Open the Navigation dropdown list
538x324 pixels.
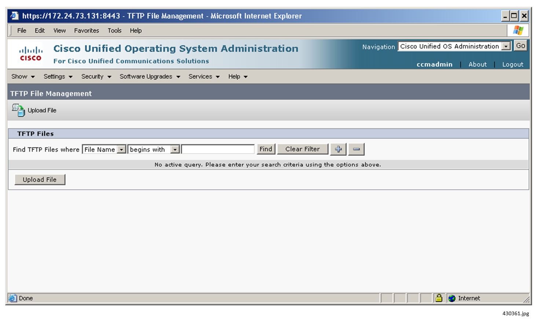pyautogui.click(x=506, y=46)
